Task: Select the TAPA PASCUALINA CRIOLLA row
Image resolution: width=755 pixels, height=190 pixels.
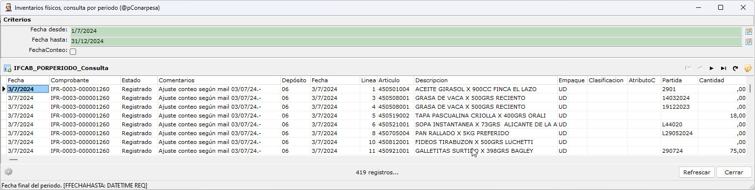Action: (377, 116)
